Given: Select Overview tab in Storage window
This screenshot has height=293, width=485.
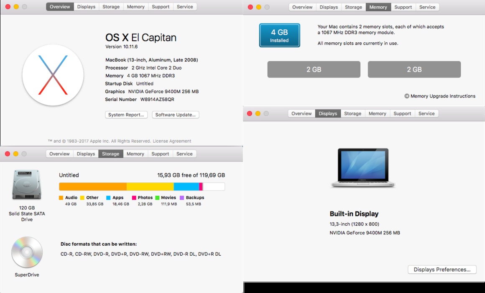Looking at the screenshot, I should point(59,154).
